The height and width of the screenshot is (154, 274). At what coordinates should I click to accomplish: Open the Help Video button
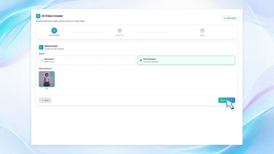pyautogui.click(x=230, y=18)
